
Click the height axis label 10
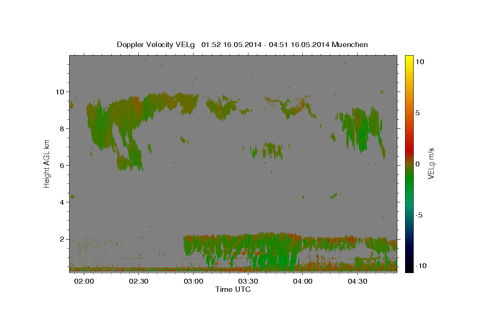click(60, 92)
